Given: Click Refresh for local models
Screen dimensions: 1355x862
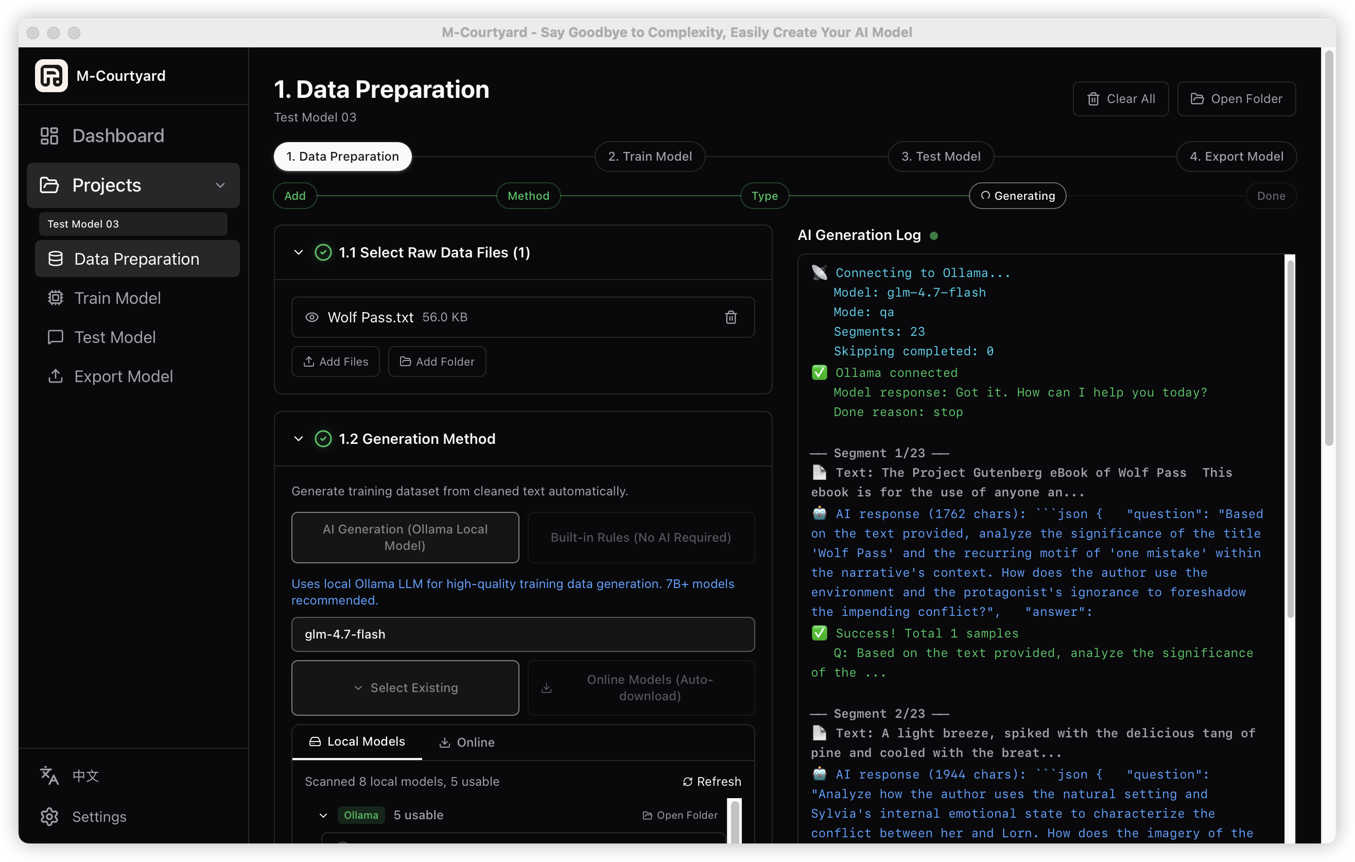Looking at the screenshot, I should (x=711, y=782).
